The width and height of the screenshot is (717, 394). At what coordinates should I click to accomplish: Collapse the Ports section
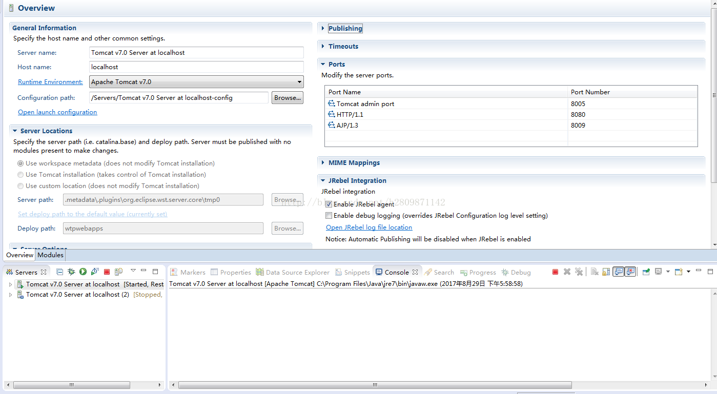323,64
